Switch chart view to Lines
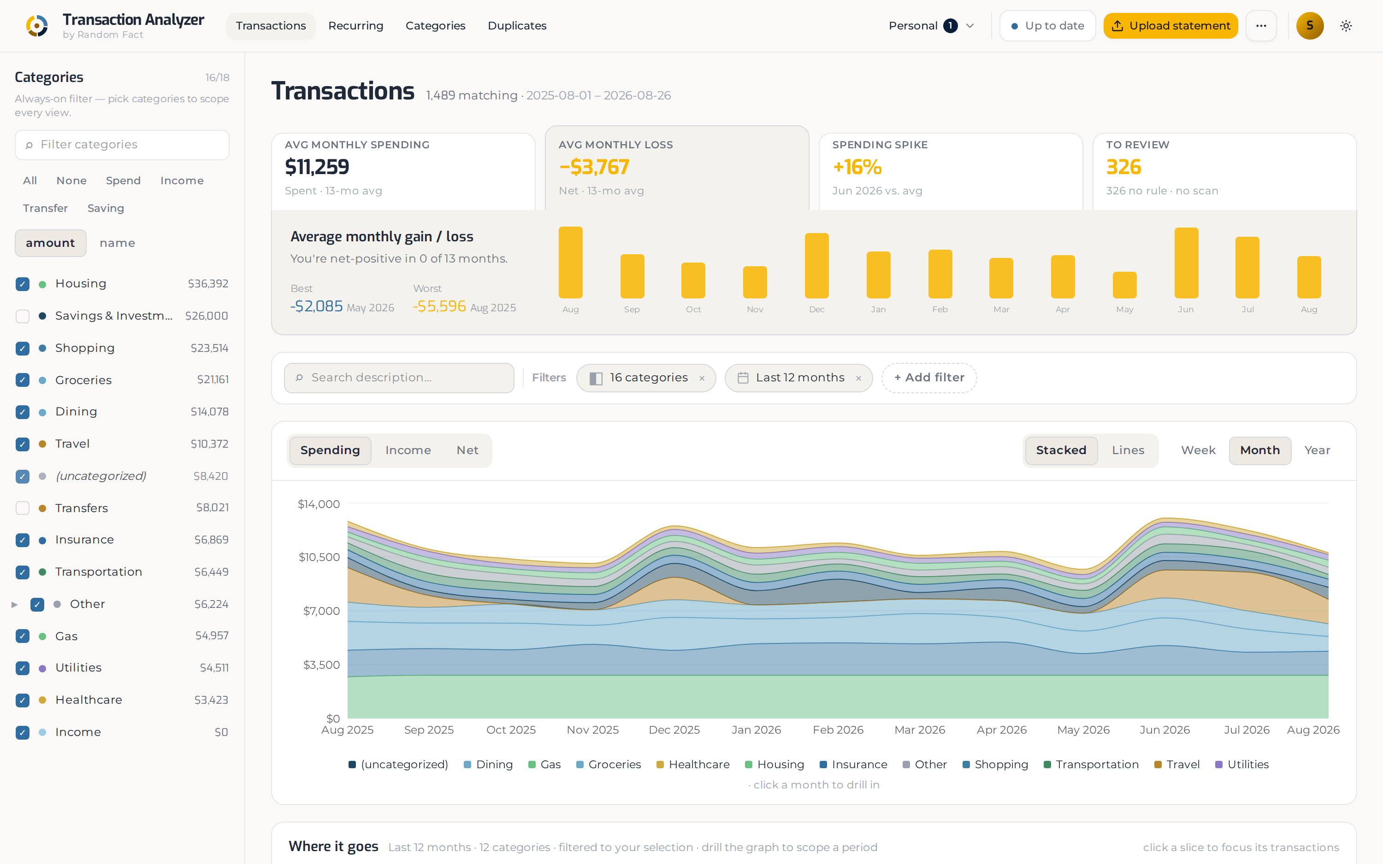 tap(1127, 450)
